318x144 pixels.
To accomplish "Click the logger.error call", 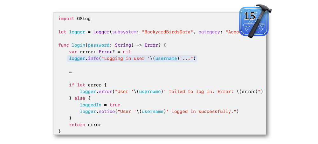I will pyautogui.click(x=171, y=92).
